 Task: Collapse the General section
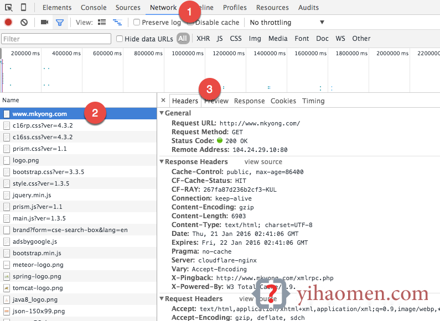pos(162,113)
